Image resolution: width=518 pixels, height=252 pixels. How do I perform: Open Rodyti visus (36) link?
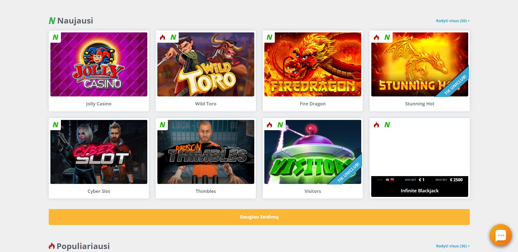click(453, 246)
